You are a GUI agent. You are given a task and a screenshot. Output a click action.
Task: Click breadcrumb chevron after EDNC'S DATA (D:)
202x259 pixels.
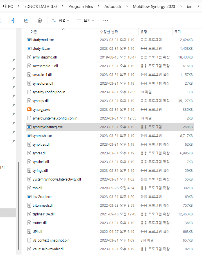click(x=63, y=6)
